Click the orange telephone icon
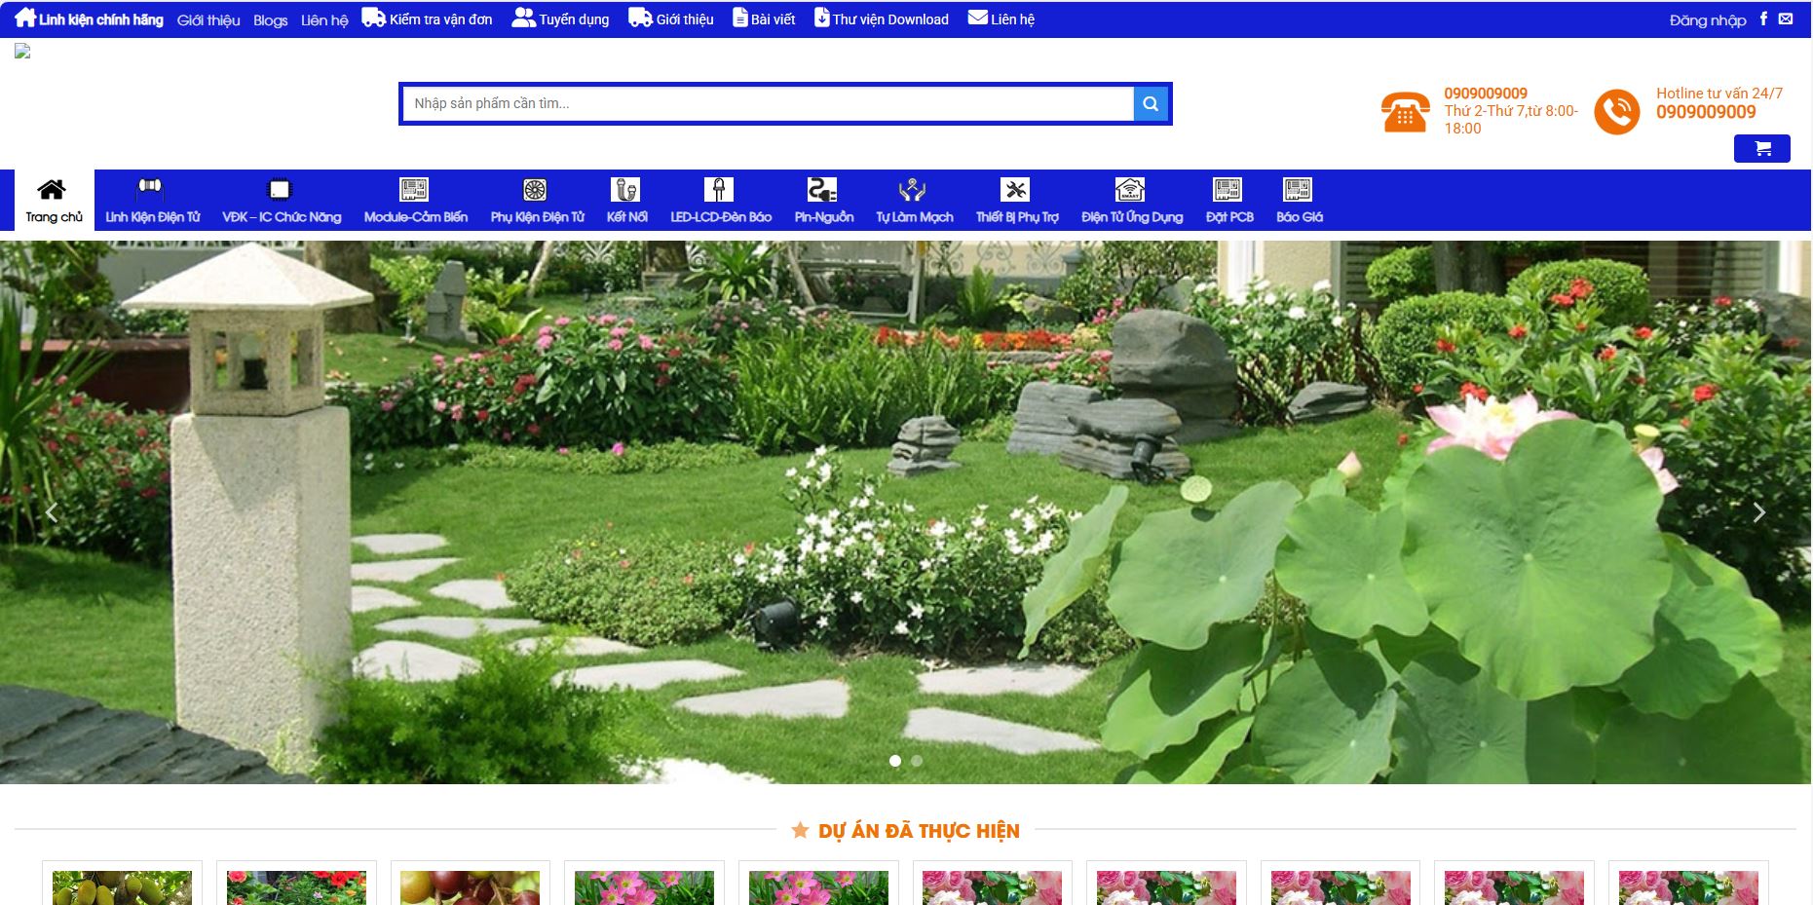The image size is (1813, 905). coord(1405,112)
